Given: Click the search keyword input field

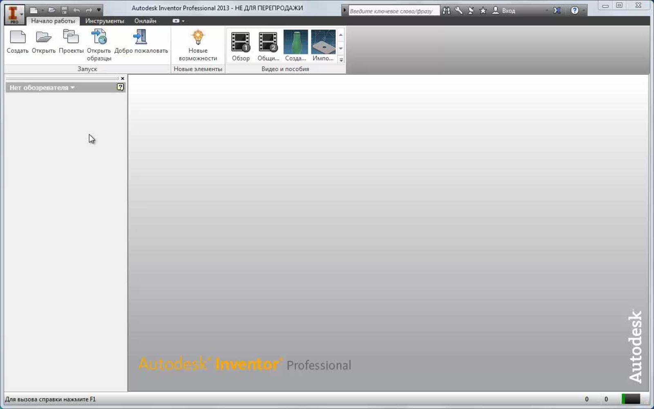Looking at the screenshot, I should coord(394,11).
